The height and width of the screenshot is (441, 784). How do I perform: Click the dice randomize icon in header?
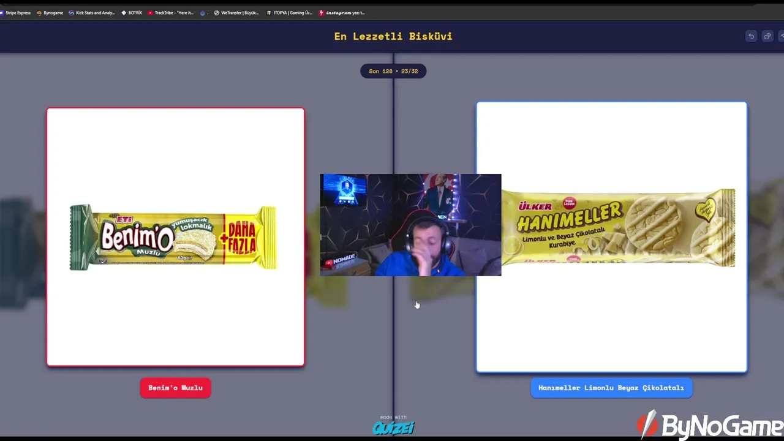tap(767, 36)
